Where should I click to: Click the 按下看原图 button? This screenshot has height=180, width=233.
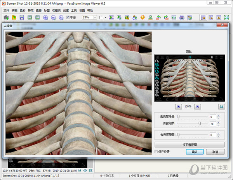(190, 145)
